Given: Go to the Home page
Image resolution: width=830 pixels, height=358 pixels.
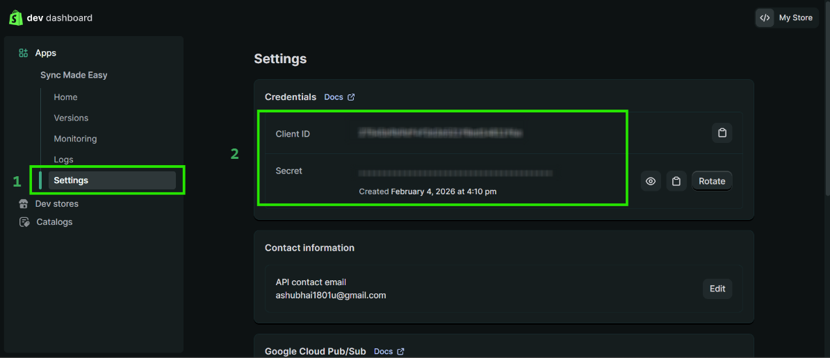Looking at the screenshot, I should tap(65, 97).
